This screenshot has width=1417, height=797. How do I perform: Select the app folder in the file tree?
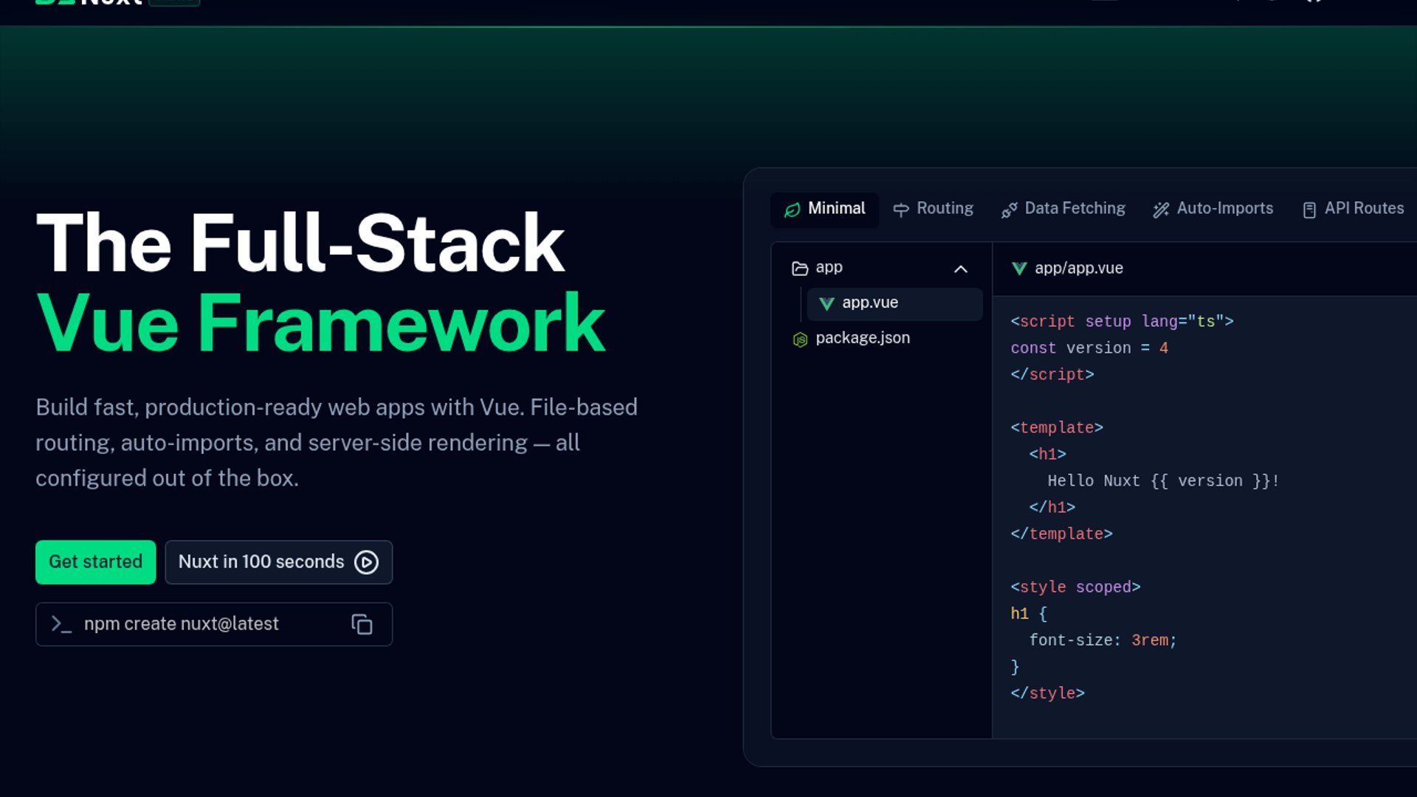(x=882, y=269)
